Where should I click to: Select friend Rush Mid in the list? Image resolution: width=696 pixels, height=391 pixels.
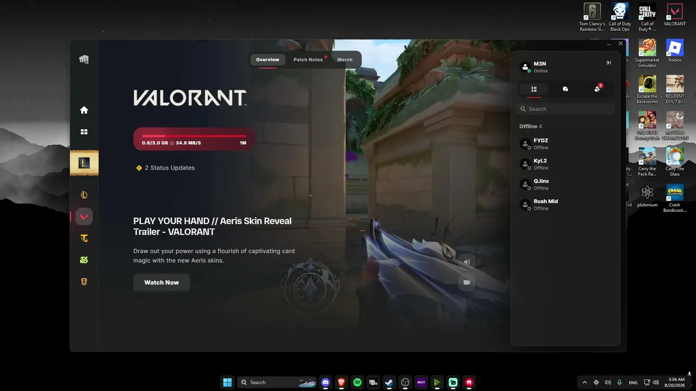565,205
